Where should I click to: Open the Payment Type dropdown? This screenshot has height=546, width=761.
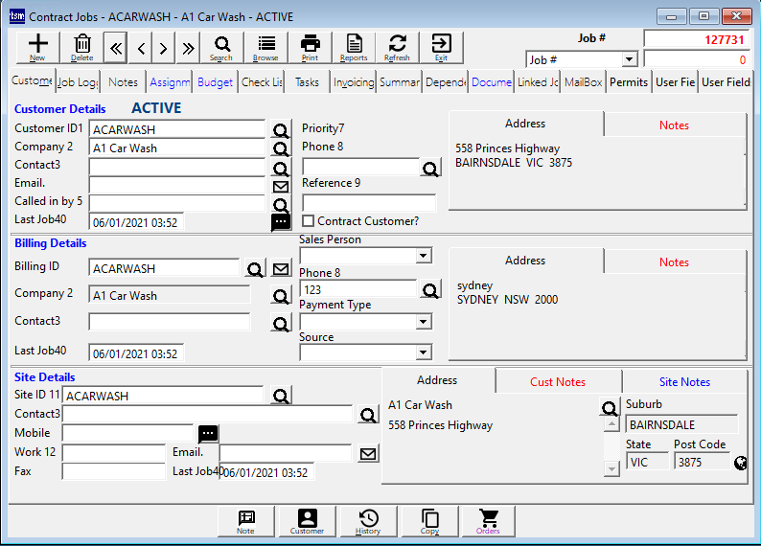click(423, 322)
